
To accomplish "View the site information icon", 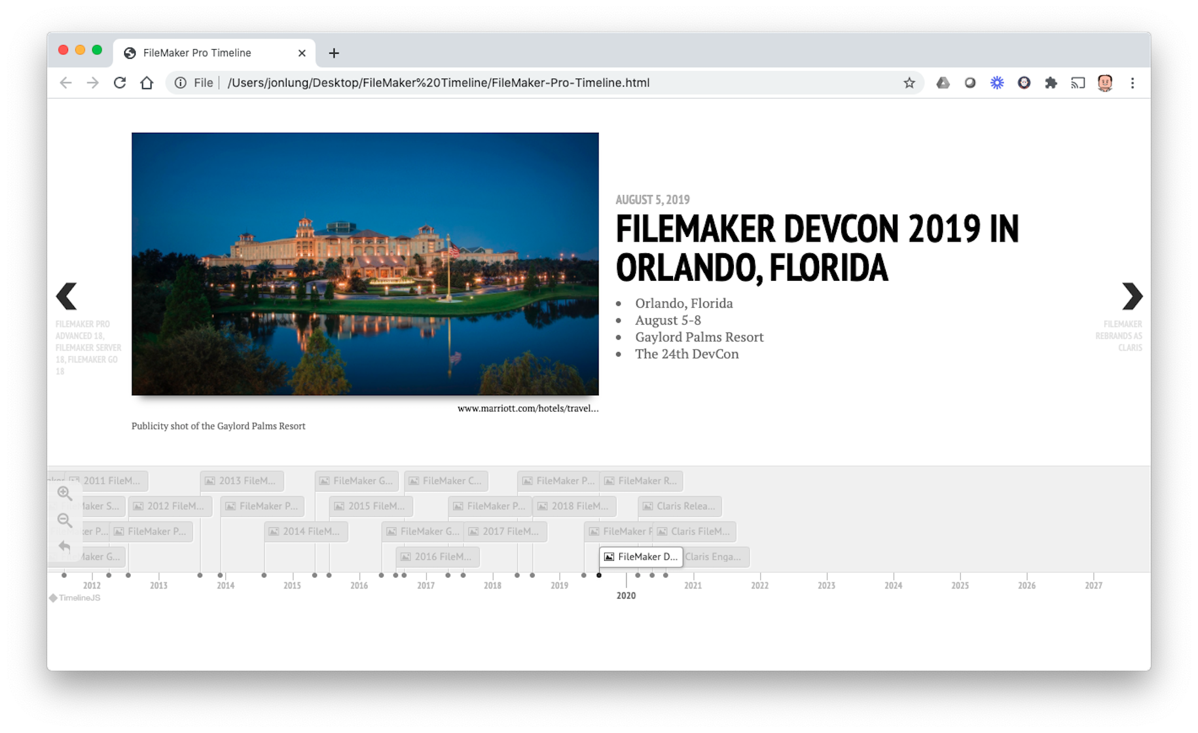I will click(181, 83).
